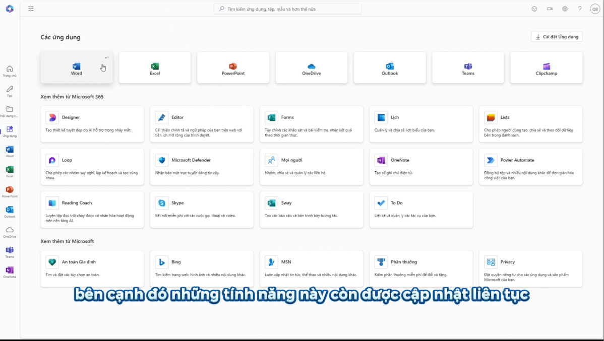Click the Microsoft 365 logo at top left

tap(10, 9)
